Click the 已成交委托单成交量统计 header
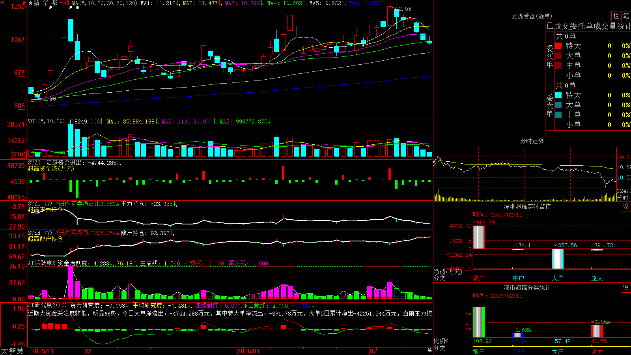 click(588, 26)
